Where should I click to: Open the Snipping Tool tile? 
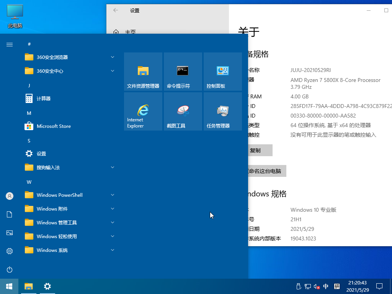[183, 111]
